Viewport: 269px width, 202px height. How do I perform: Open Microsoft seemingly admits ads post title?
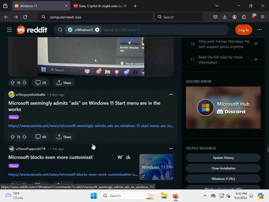coord(84,106)
